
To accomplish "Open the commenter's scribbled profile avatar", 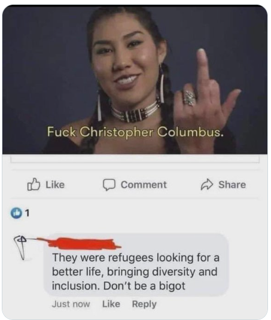I will (20, 248).
